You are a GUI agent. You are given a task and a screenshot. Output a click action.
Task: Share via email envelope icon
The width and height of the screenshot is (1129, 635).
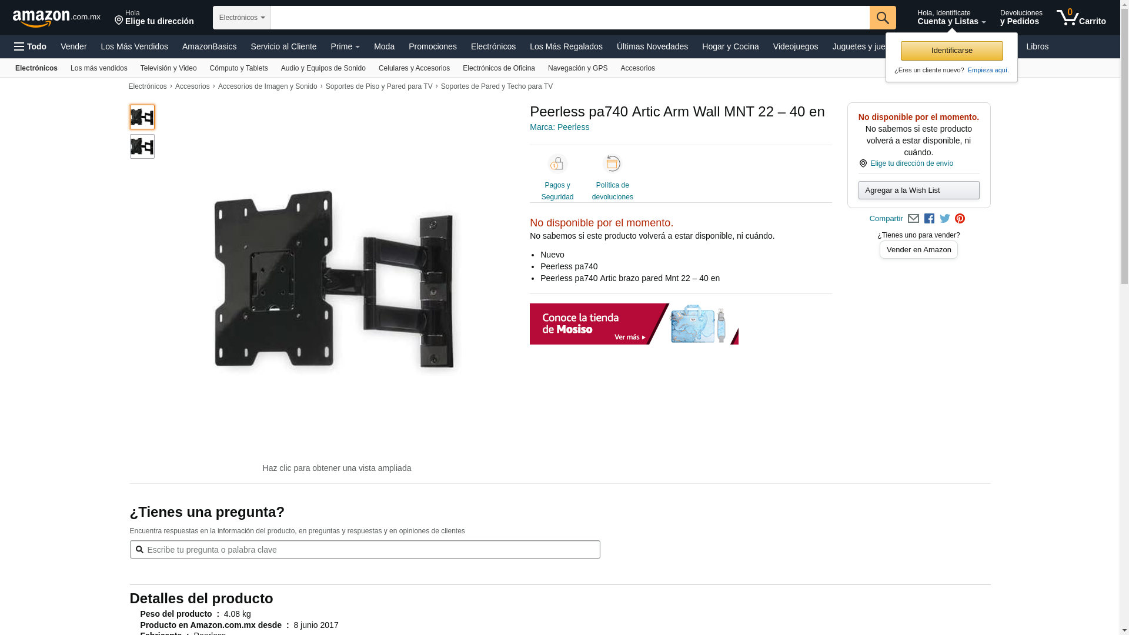click(x=913, y=219)
